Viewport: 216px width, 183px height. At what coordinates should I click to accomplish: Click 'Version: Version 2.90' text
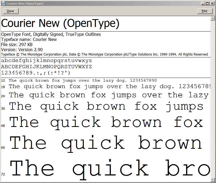(22, 50)
